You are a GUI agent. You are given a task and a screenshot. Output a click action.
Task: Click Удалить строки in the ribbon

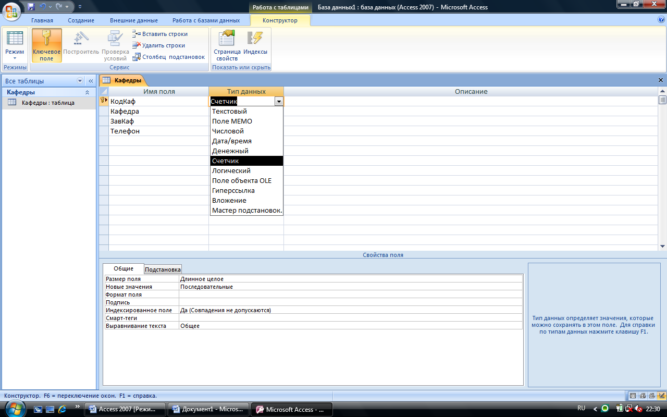click(x=159, y=45)
